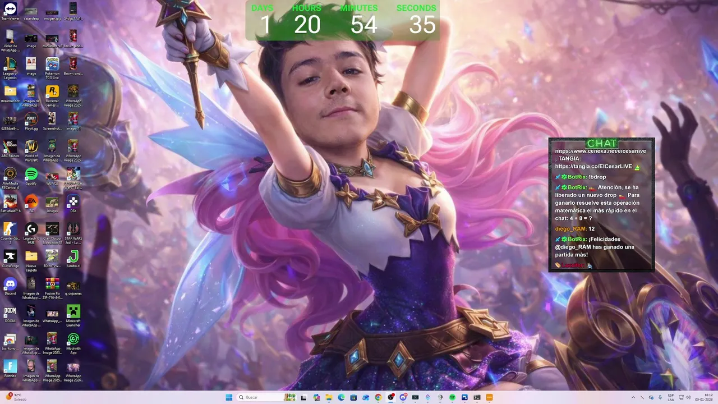Open Spotify from the taskbar
The image size is (718, 404).
452,397
